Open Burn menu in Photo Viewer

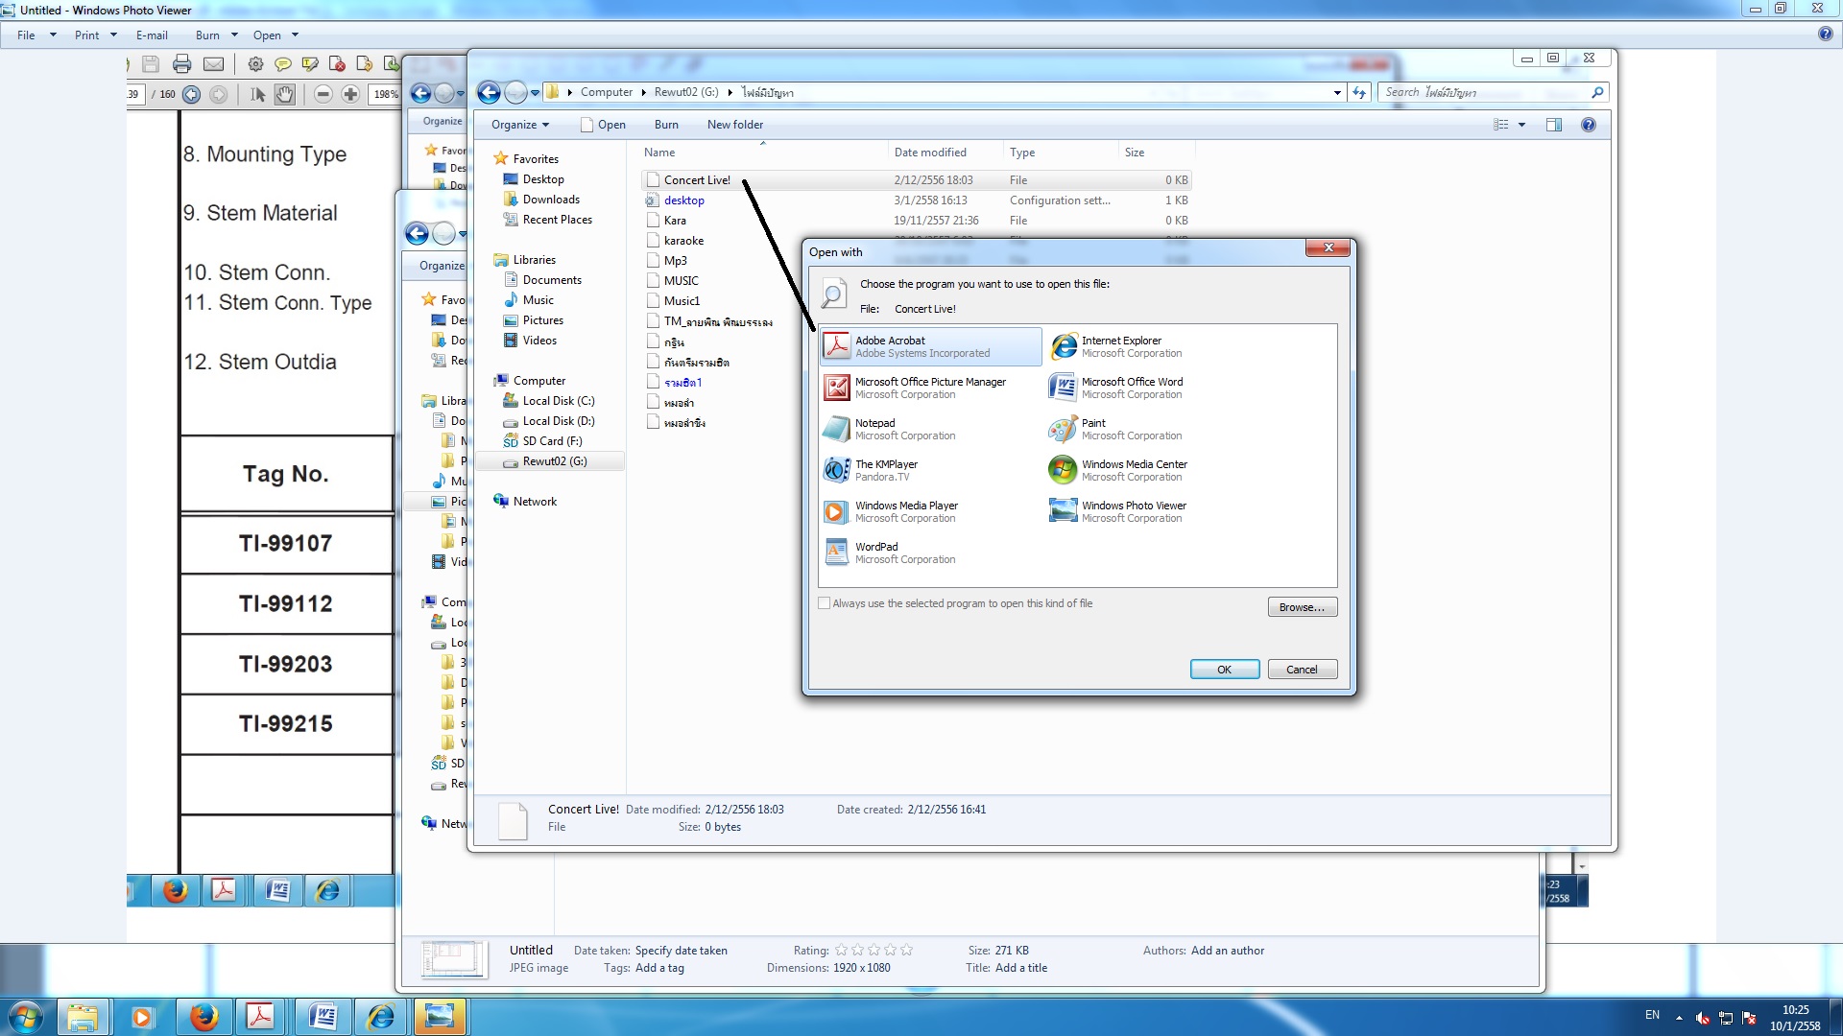[x=215, y=35]
